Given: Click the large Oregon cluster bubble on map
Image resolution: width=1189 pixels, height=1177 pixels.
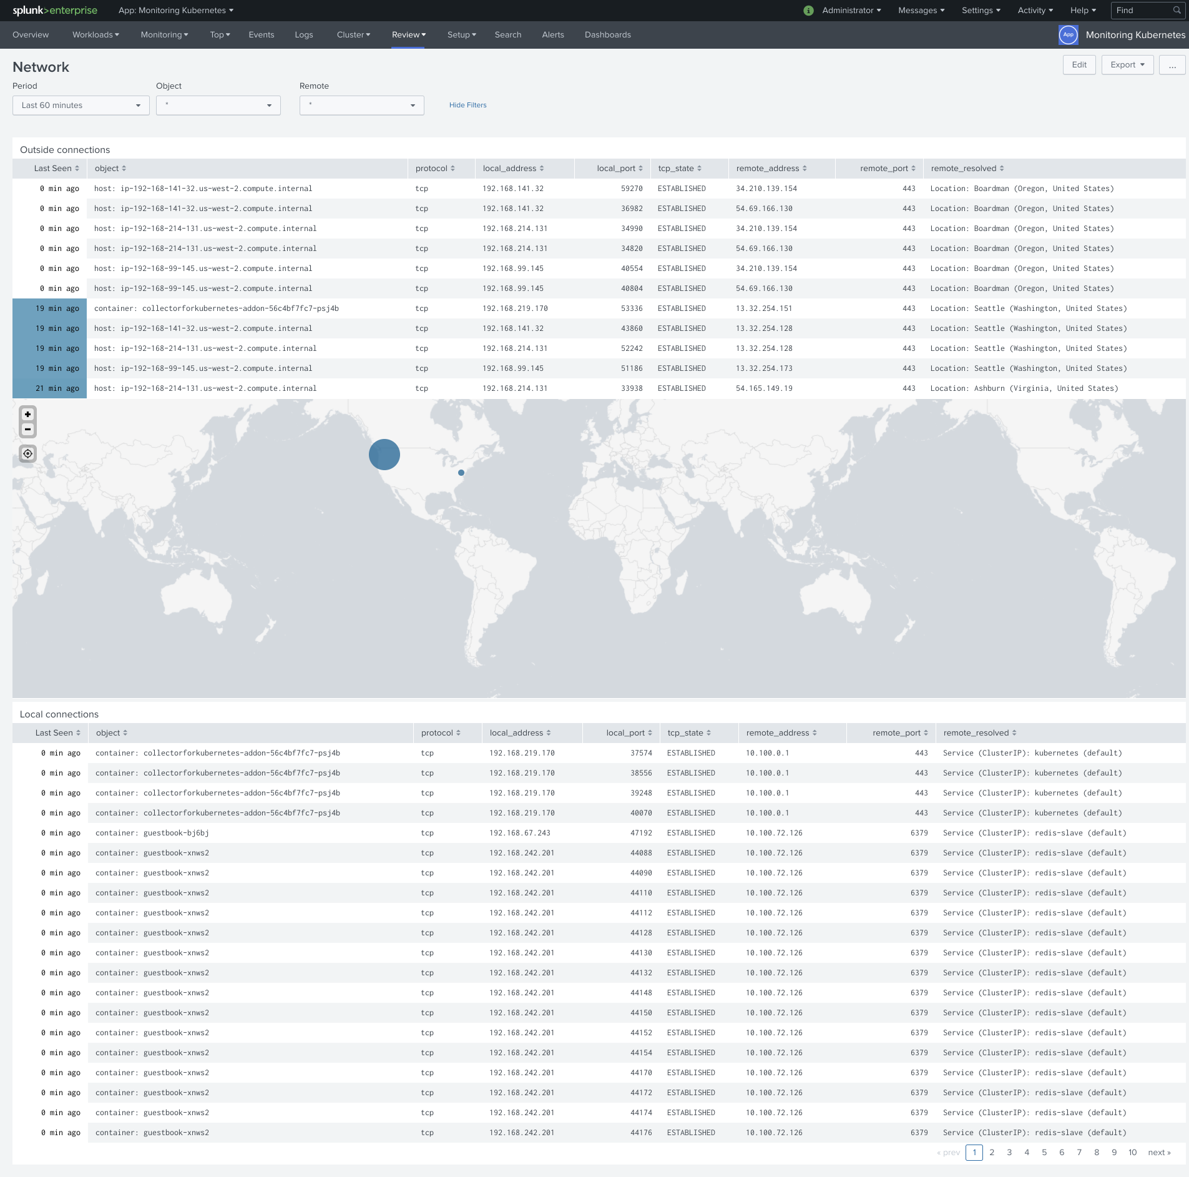Looking at the screenshot, I should [x=384, y=455].
